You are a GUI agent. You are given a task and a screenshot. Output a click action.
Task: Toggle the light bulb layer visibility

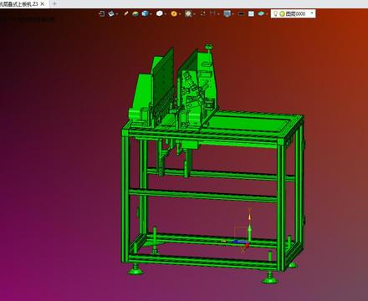point(275,13)
